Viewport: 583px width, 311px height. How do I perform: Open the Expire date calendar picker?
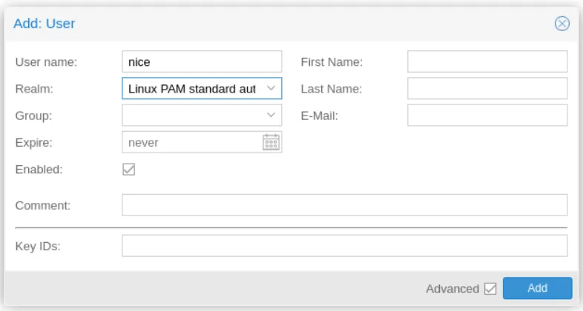(271, 142)
